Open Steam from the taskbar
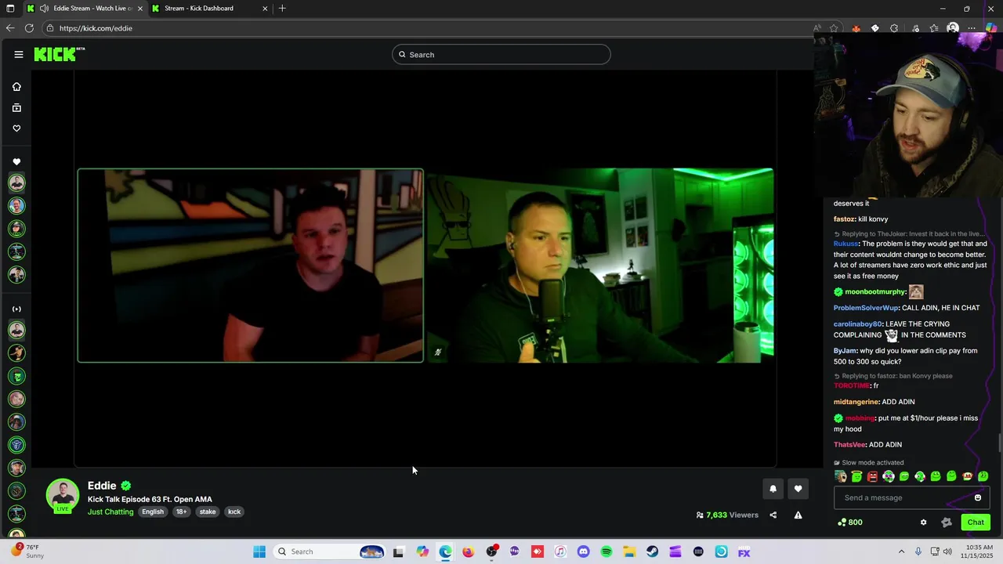 click(652, 551)
